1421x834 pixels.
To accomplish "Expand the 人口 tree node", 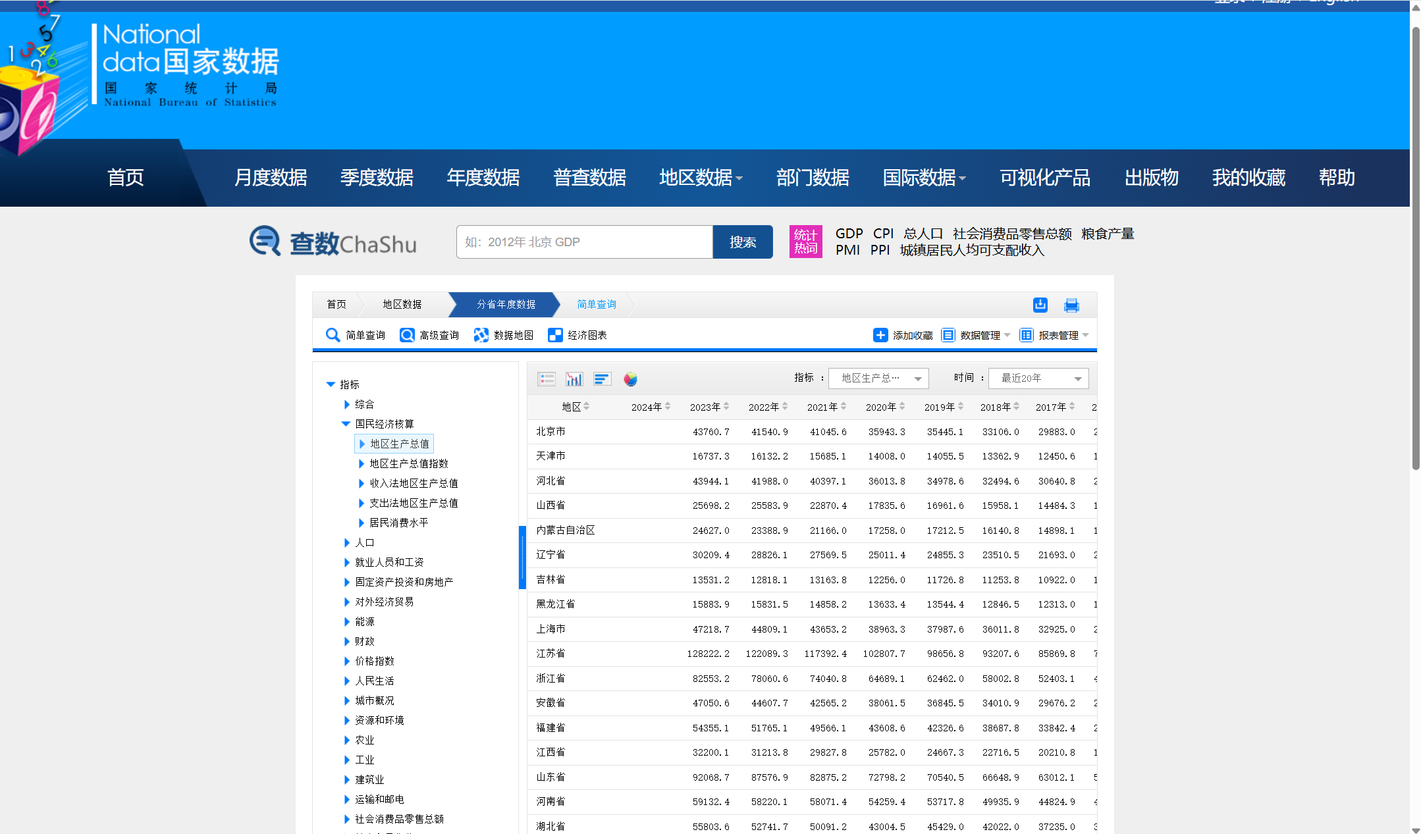I will coord(347,542).
